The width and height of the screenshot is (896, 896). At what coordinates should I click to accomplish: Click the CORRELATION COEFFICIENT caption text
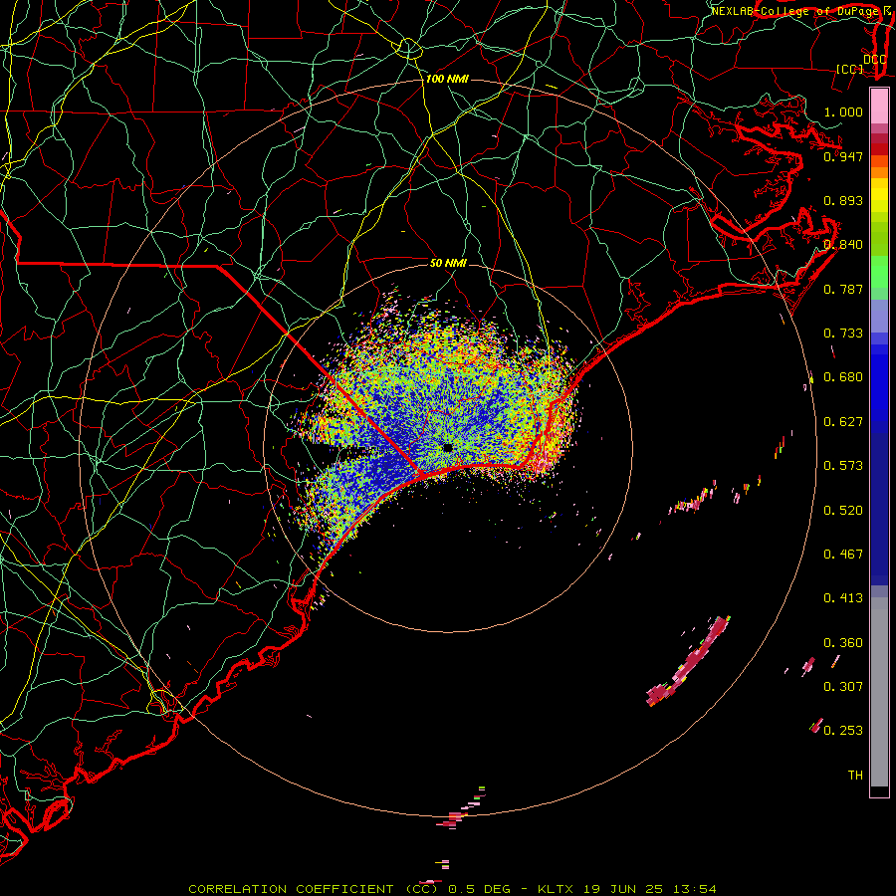[291, 889]
